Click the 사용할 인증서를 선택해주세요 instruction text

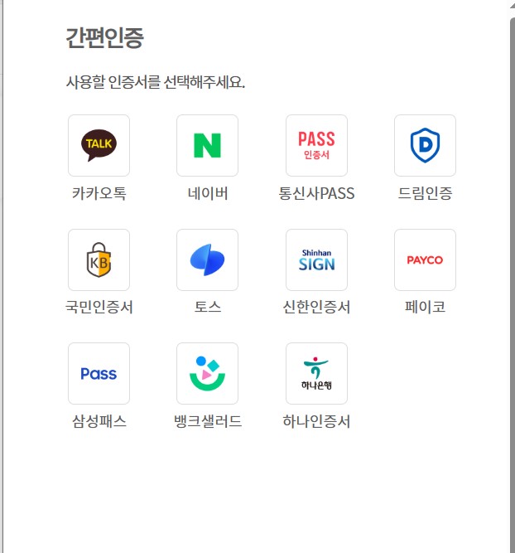tap(156, 82)
